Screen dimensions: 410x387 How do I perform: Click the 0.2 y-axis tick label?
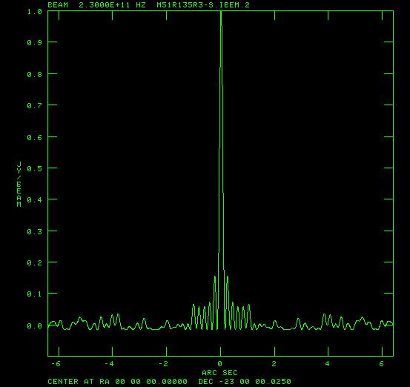click(34, 262)
